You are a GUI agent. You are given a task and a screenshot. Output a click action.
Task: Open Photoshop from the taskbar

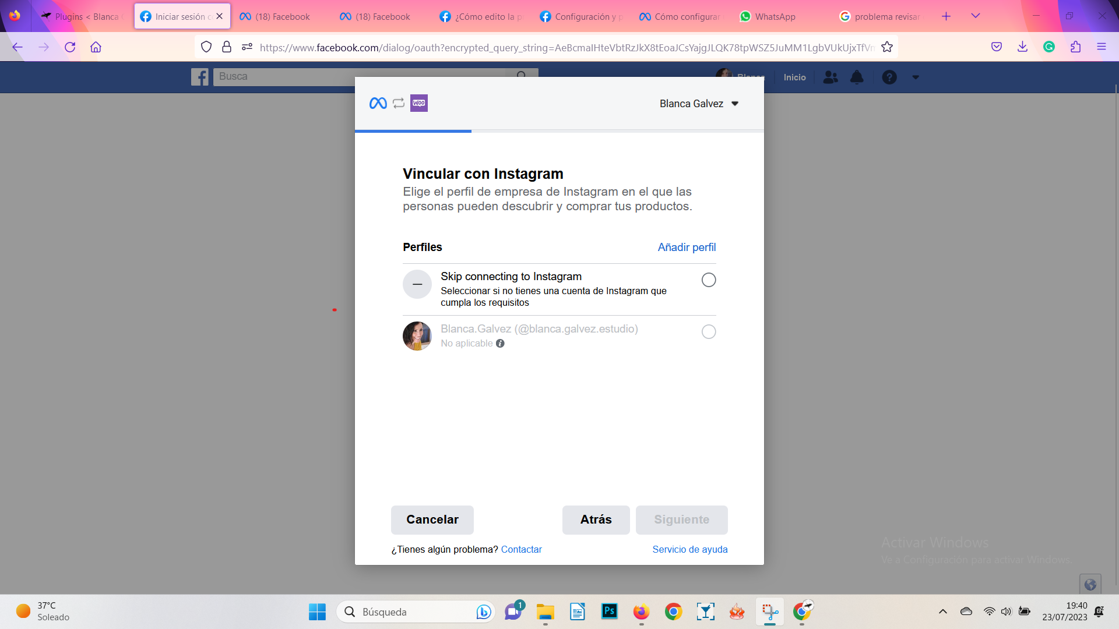[x=610, y=612]
